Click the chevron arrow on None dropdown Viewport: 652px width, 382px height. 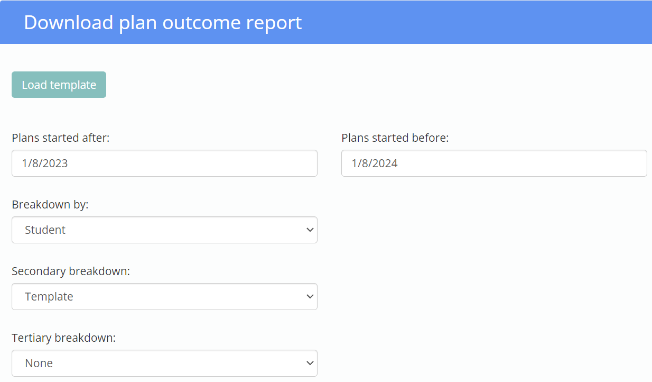(310, 363)
